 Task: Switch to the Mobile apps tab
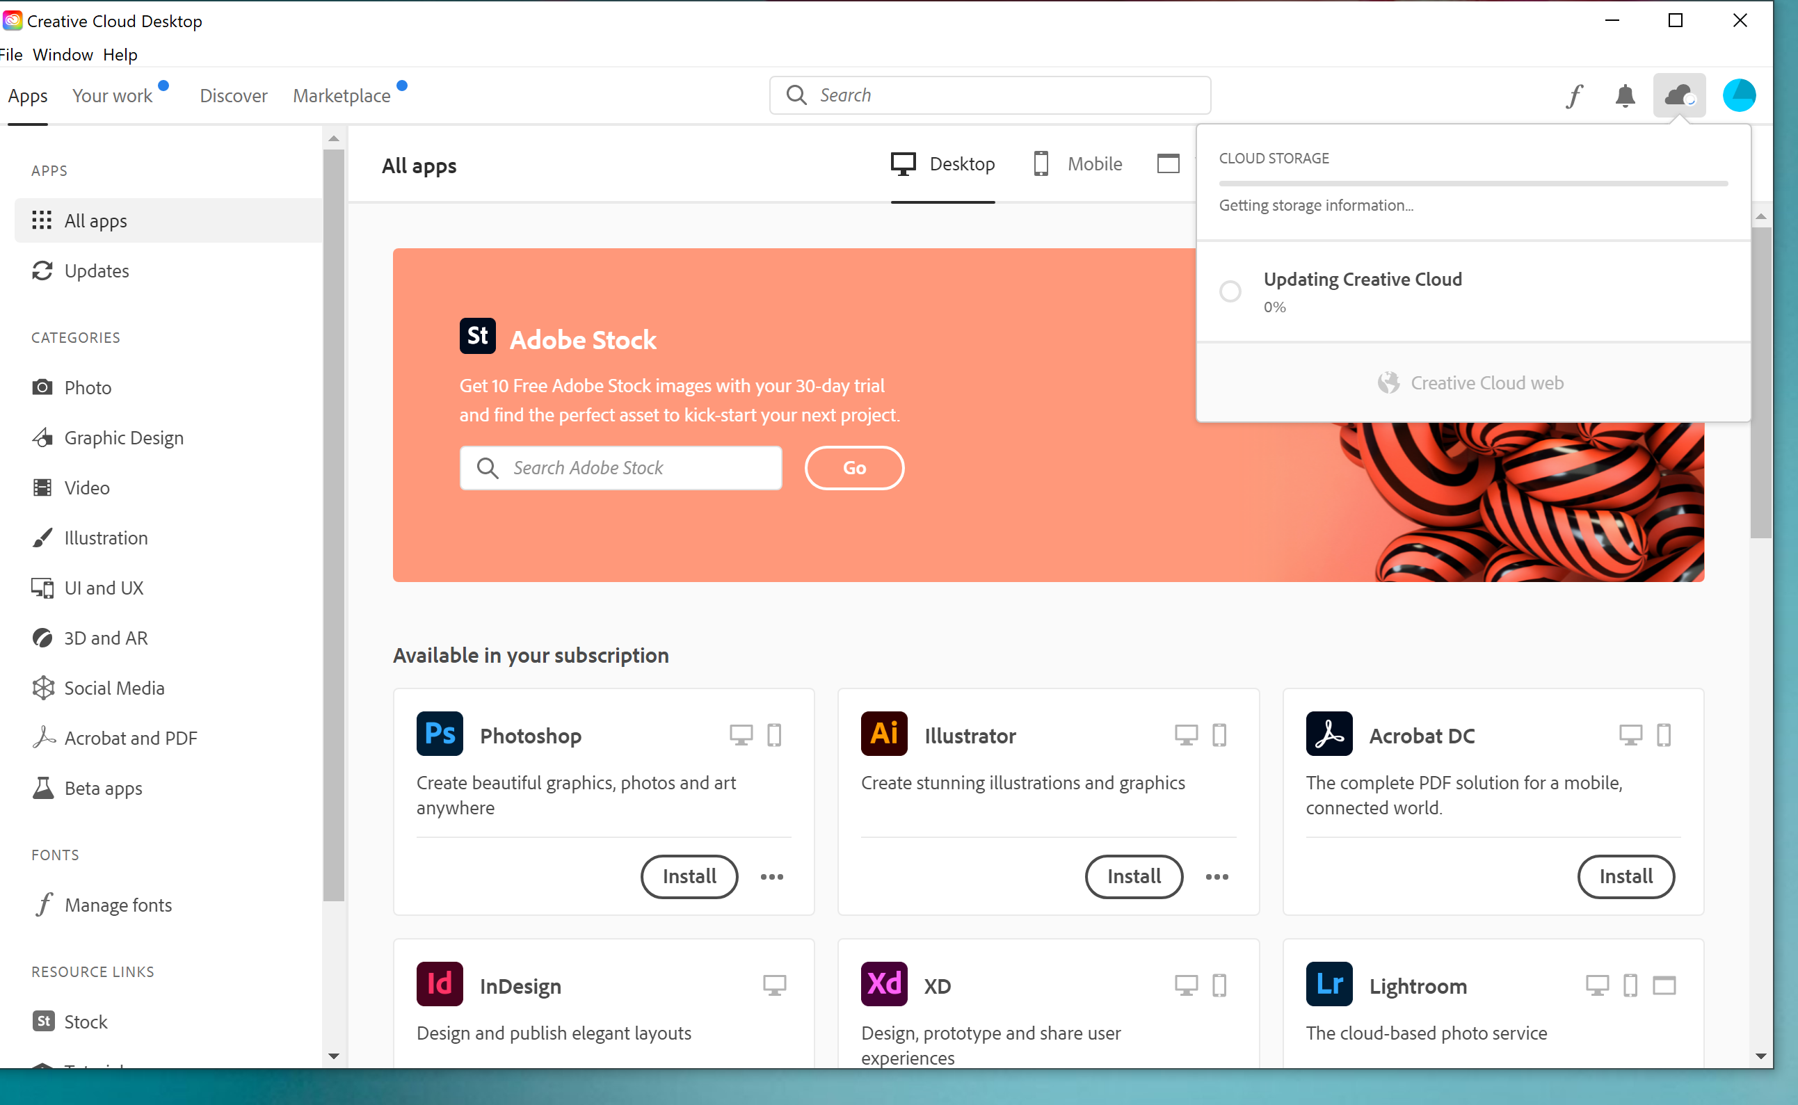click(1076, 163)
